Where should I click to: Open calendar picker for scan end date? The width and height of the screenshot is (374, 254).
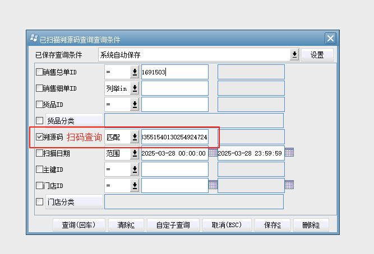(x=289, y=153)
